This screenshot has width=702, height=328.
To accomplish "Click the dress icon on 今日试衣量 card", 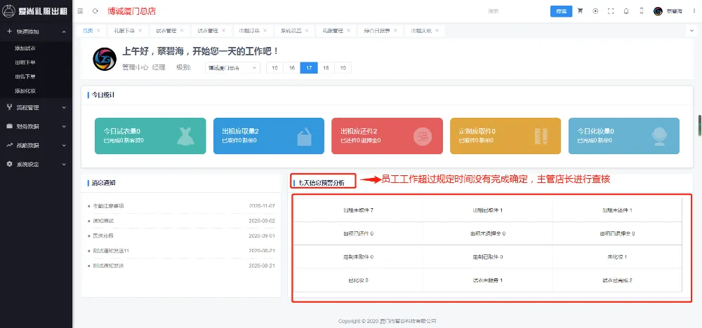I will (185, 135).
